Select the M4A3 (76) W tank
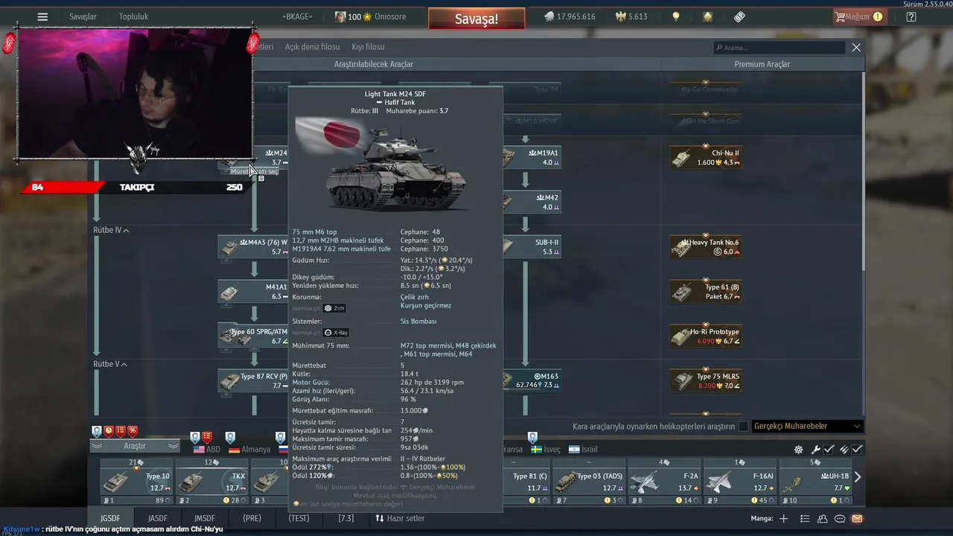953x536 pixels. click(x=253, y=246)
